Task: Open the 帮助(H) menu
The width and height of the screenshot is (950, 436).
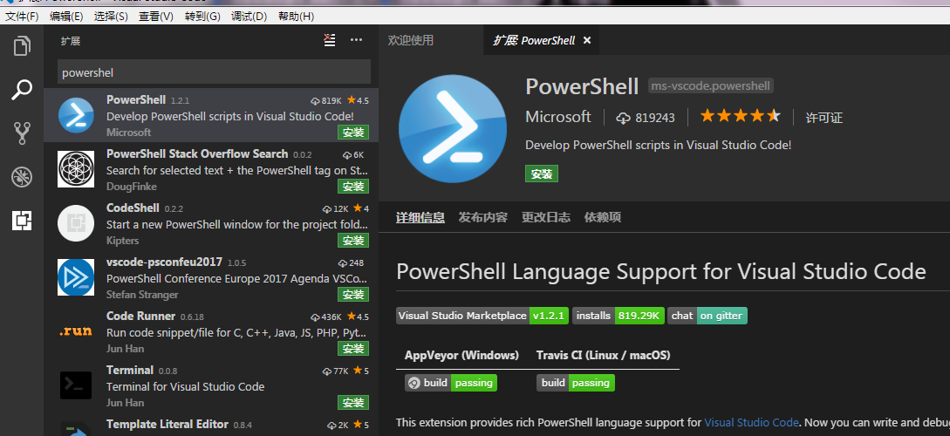Action: [x=297, y=17]
